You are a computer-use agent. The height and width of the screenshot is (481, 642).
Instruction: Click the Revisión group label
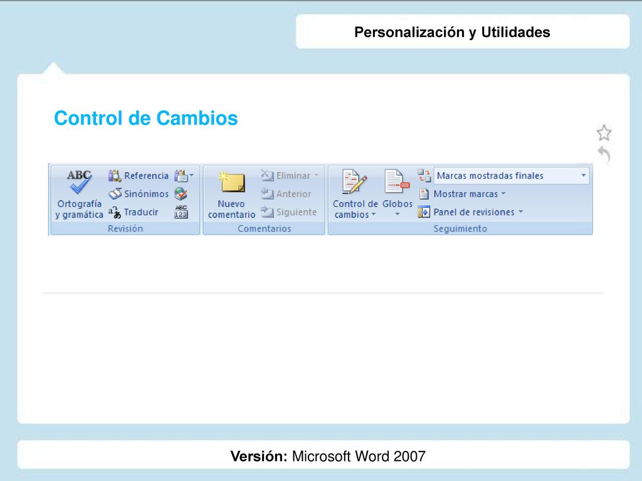(x=125, y=229)
